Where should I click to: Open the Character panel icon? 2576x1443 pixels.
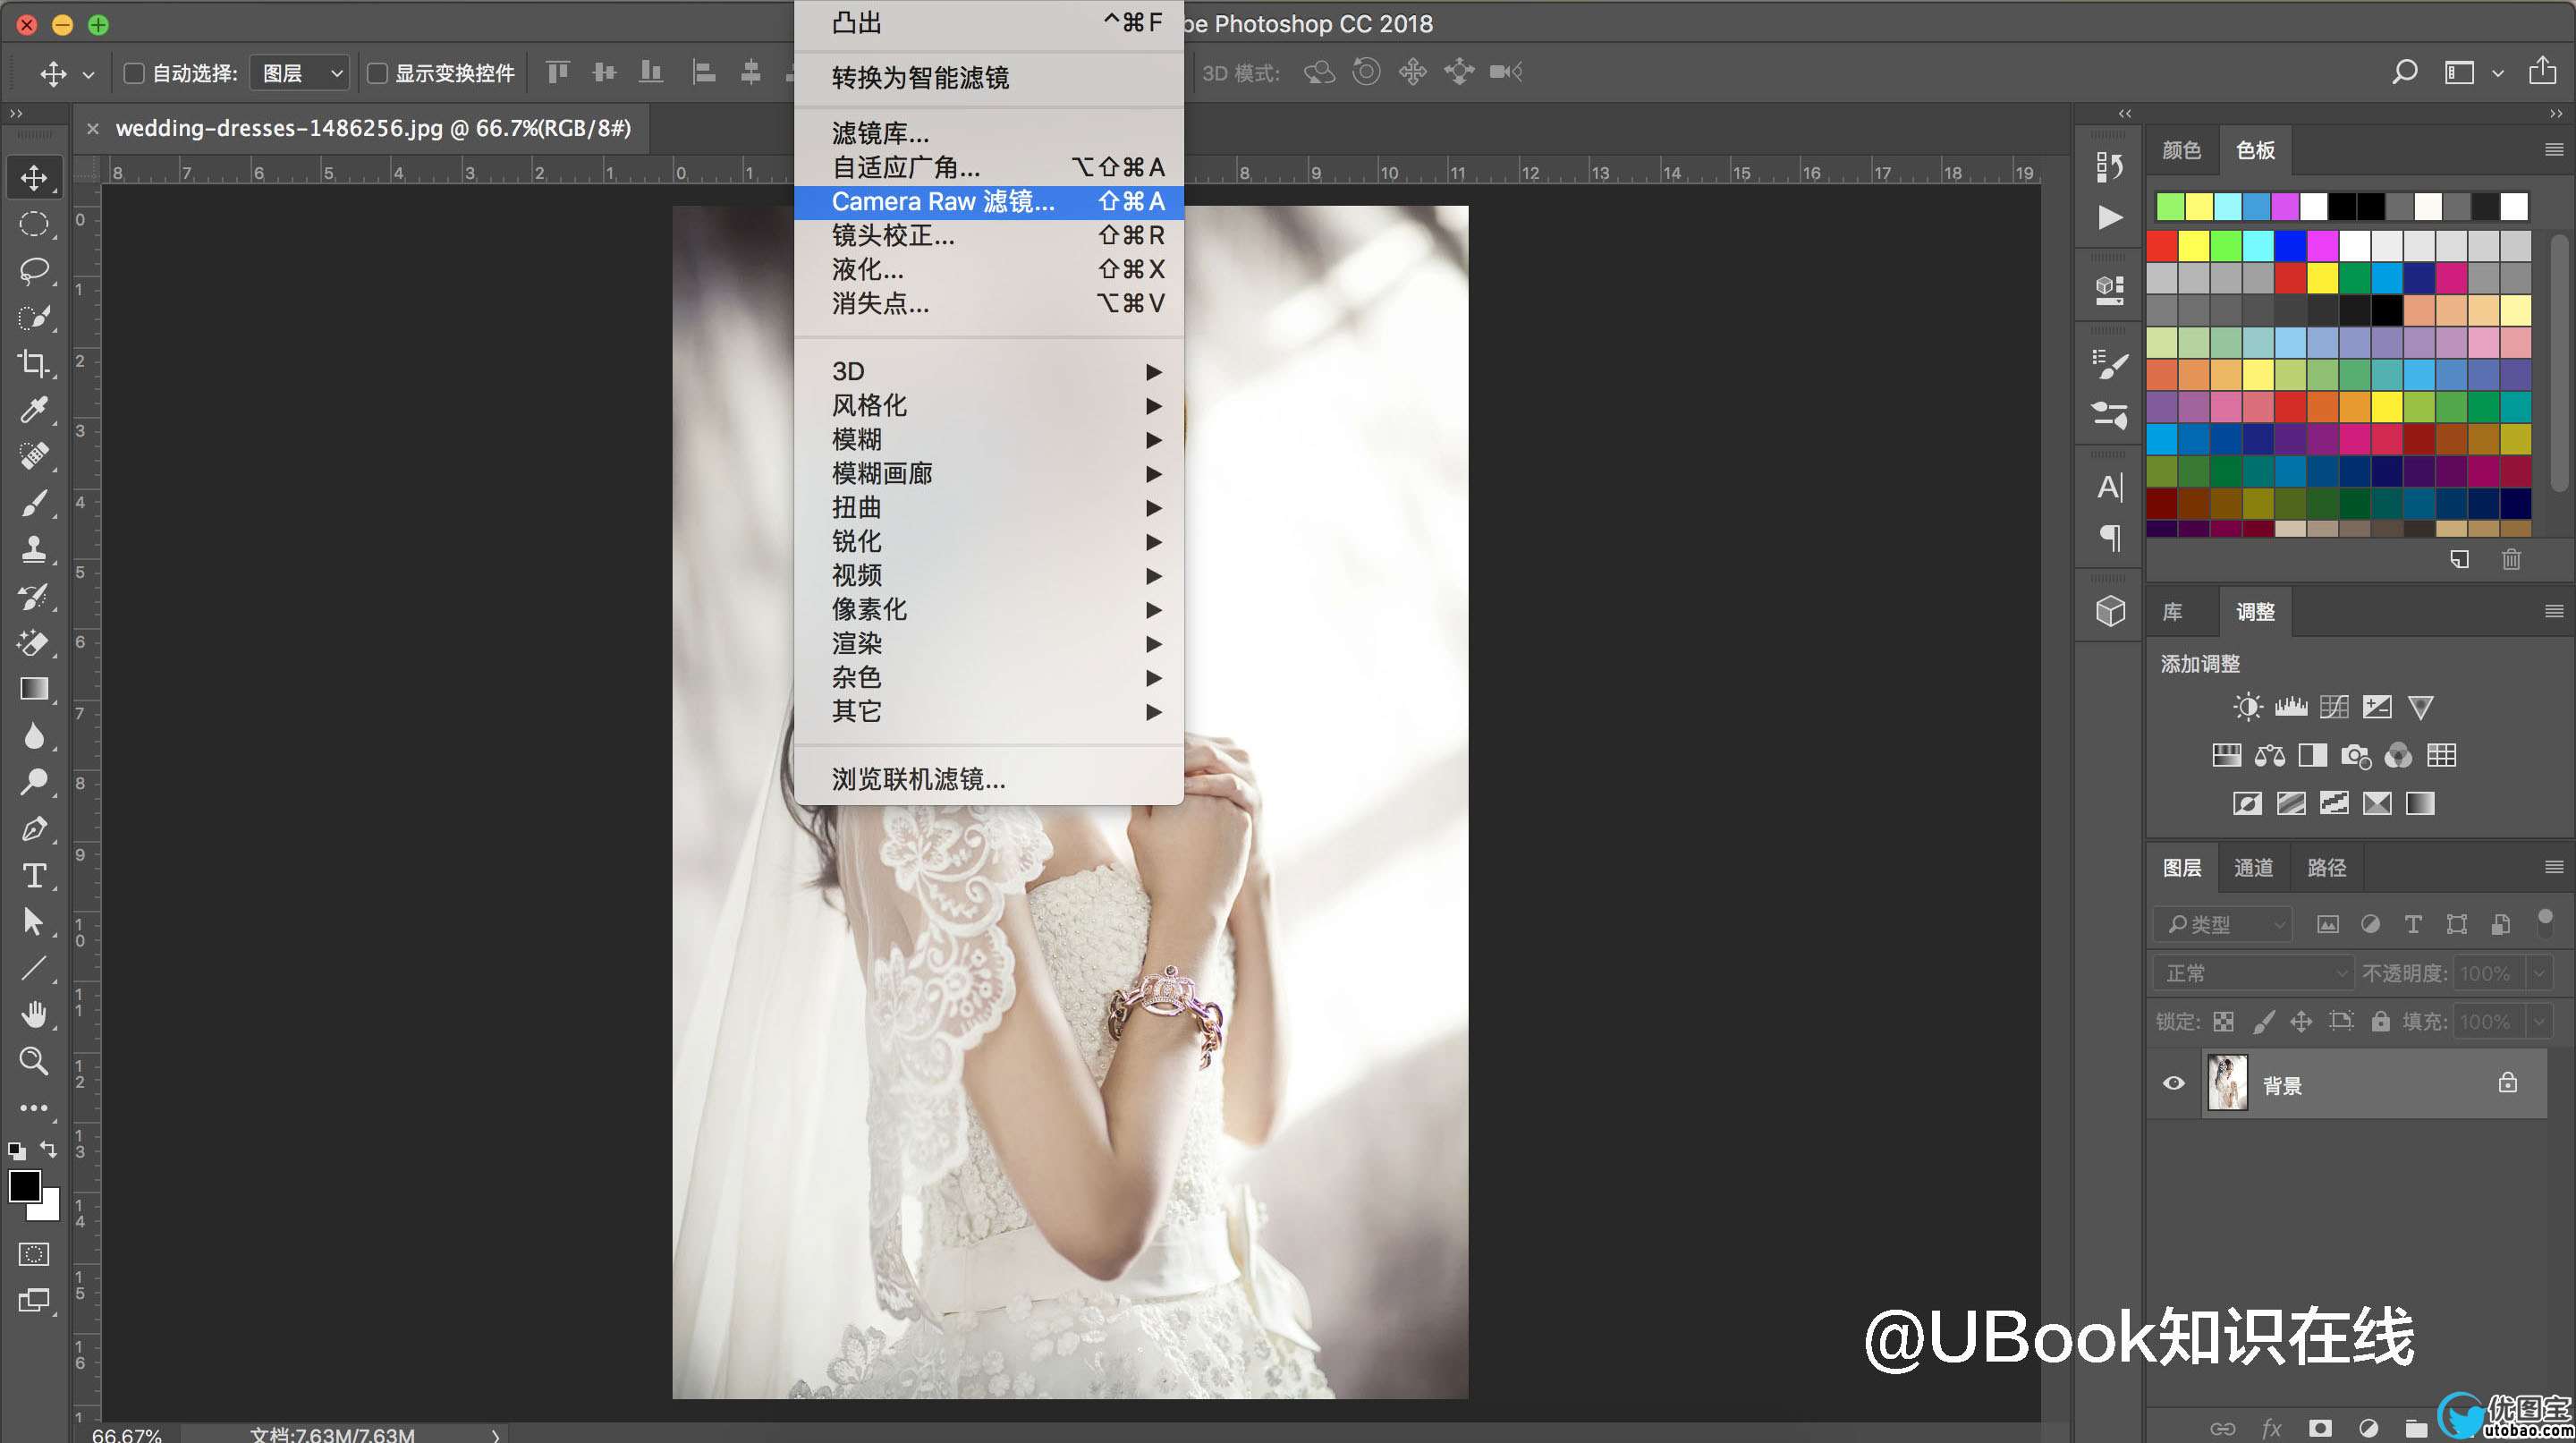[2110, 487]
